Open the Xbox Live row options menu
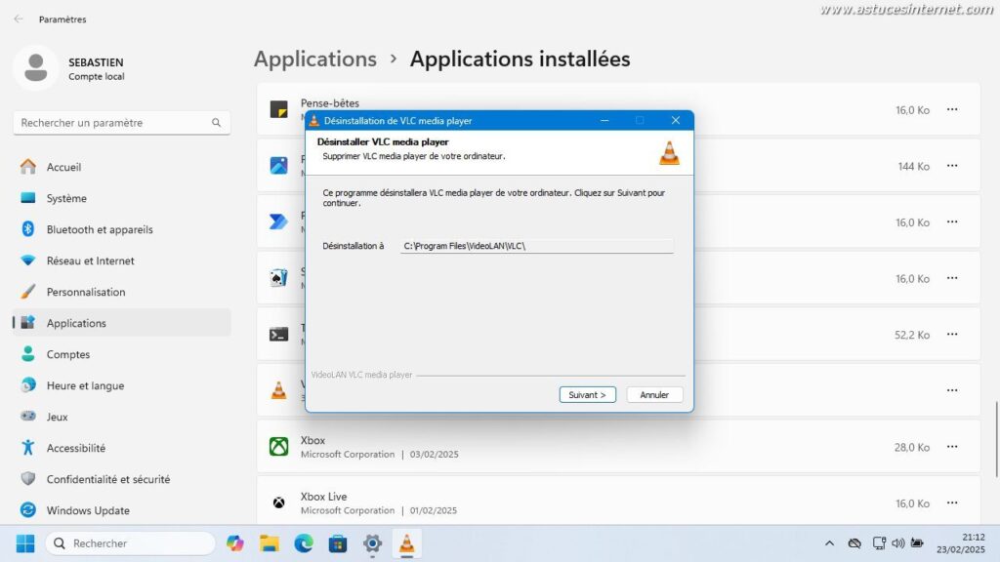1000x562 pixels. point(952,502)
